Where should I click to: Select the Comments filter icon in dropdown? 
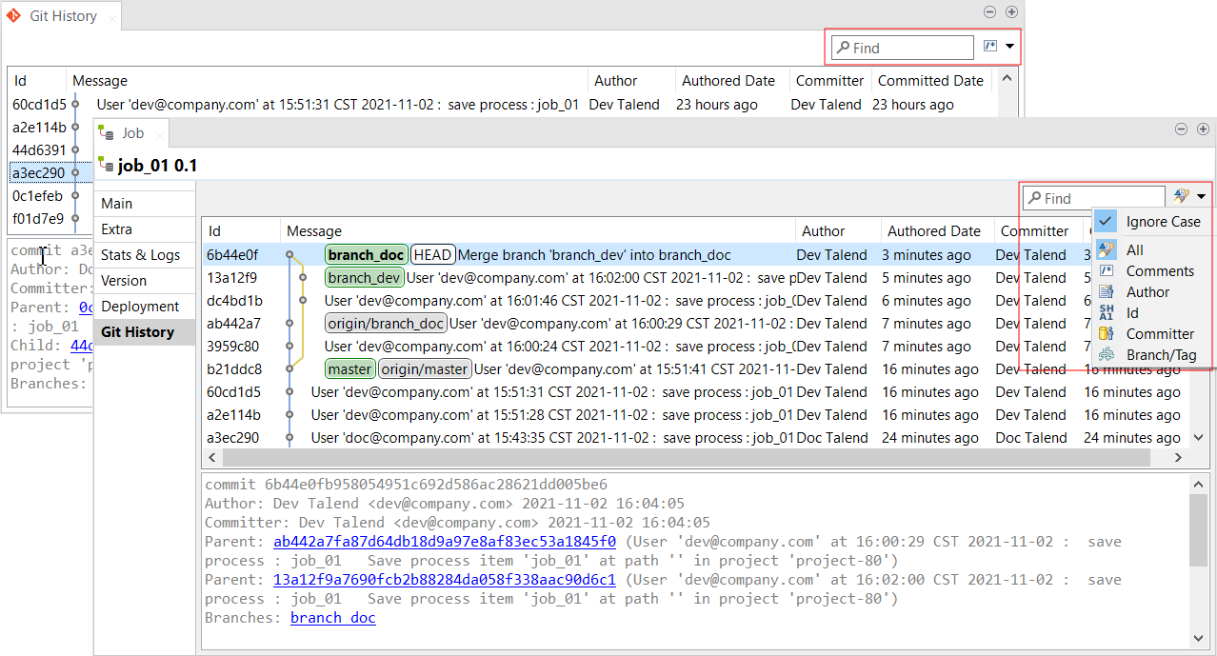tap(1106, 271)
